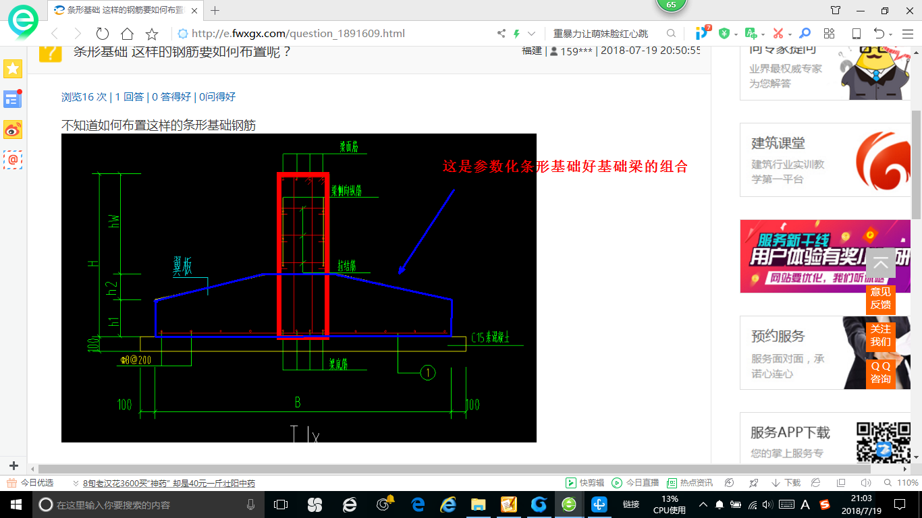This screenshot has width=922, height=518.
Task: Click the horizontal scrollbar right arrow
Action: tap(906, 469)
